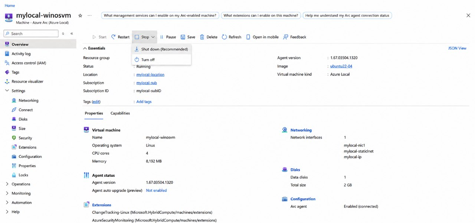This screenshot has height=223, width=475.
Task: Open the Disks section heading link
Action: [295, 170]
